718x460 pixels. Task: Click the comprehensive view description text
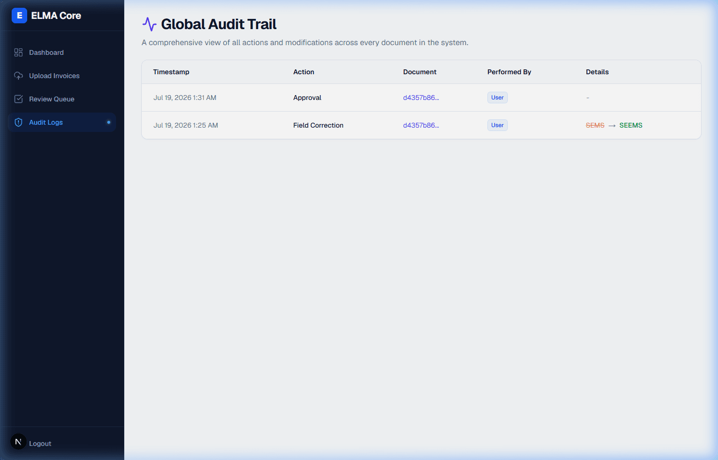click(x=305, y=43)
